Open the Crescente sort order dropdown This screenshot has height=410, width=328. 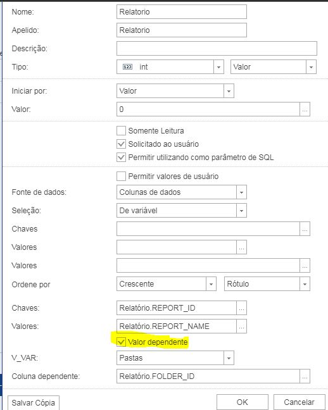[x=211, y=284]
